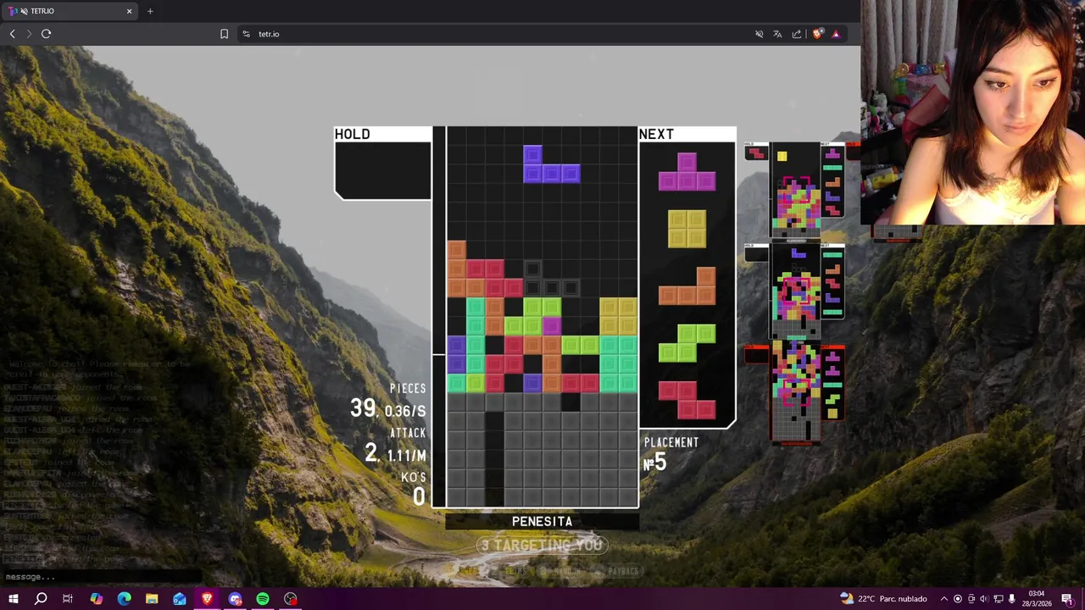
Task: Toggle the muted-tab speaker icon
Action: [x=759, y=34]
